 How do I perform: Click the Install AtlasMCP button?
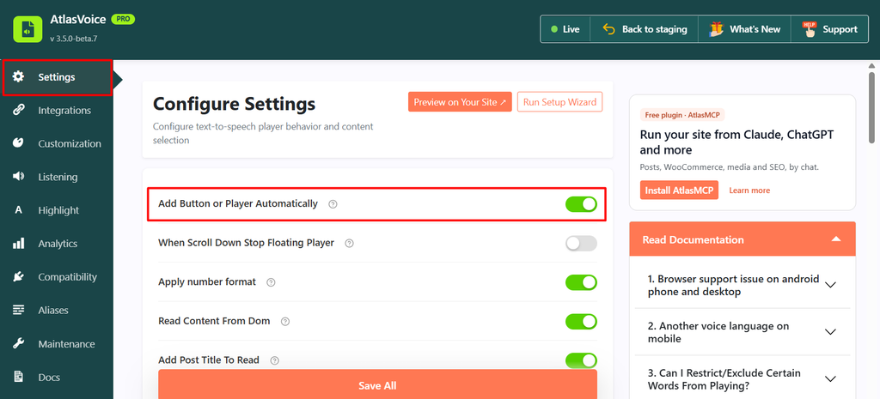pos(679,190)
